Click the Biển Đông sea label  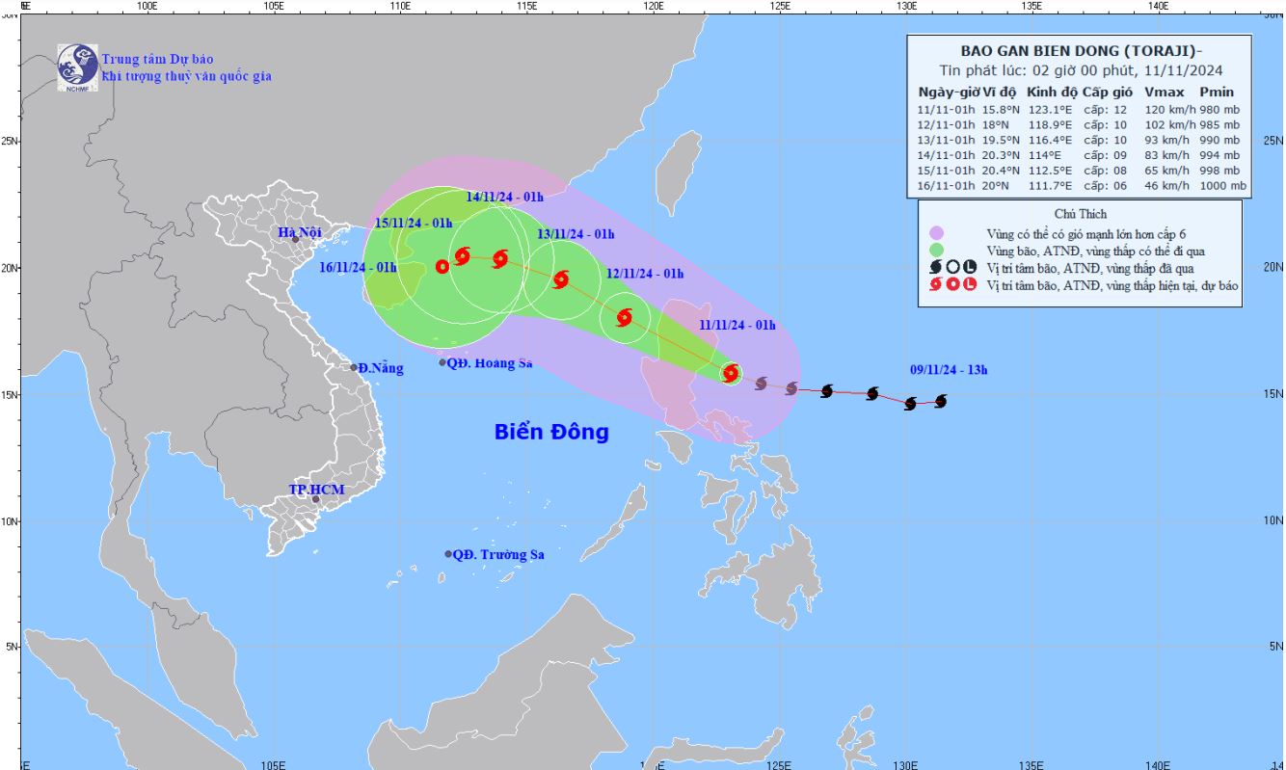click(x=551, y=432)
